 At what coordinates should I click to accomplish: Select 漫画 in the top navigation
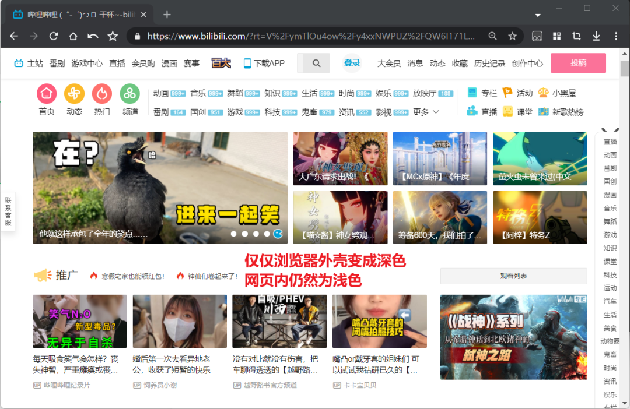[x=169, y=63]
